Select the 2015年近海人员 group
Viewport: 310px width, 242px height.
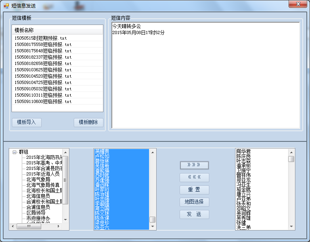pyautogui.click(x=43, y=174)
